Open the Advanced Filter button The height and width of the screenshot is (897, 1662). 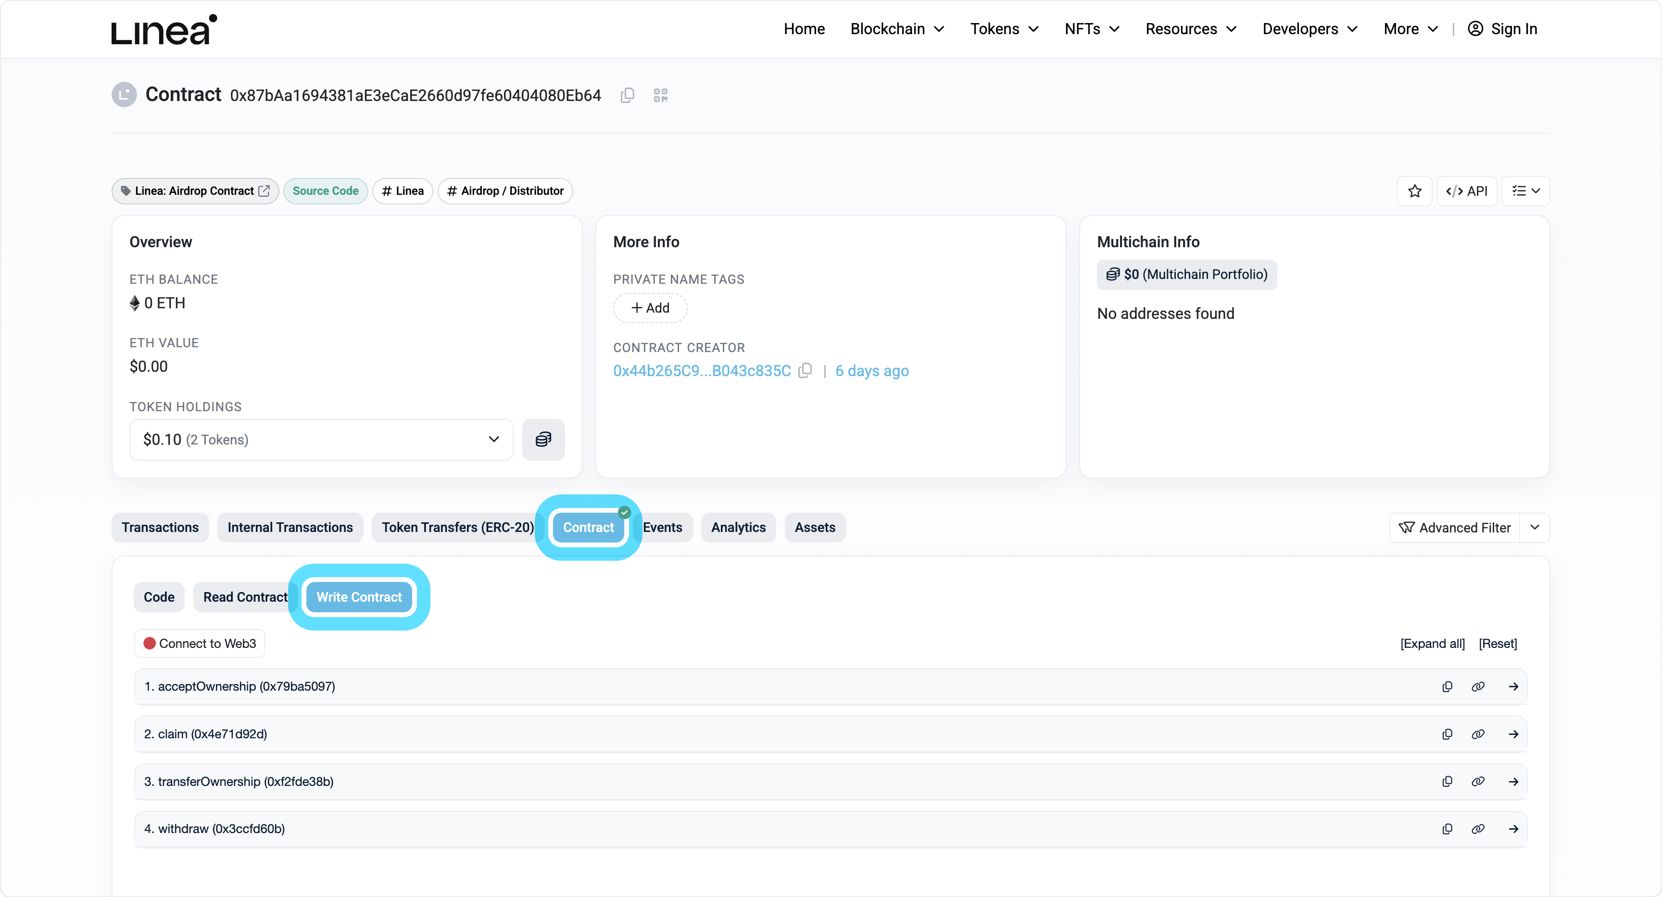(1454, 527)
